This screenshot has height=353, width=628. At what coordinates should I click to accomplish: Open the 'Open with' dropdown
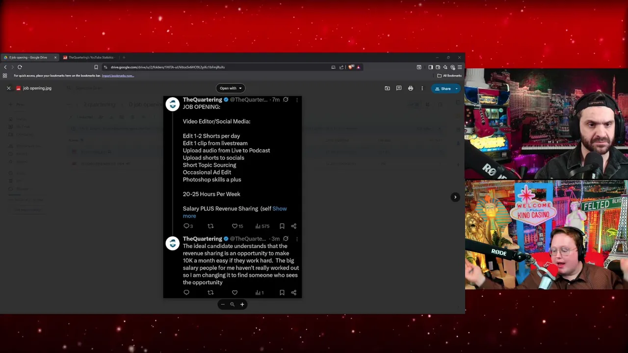point(230,88)
